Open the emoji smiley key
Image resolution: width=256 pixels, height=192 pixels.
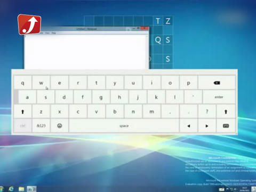[x=60, y=126]
